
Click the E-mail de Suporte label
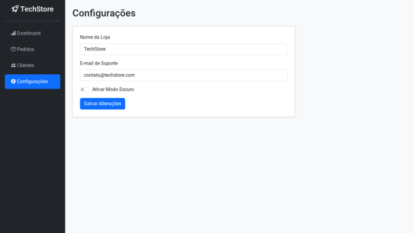point(99,63)
